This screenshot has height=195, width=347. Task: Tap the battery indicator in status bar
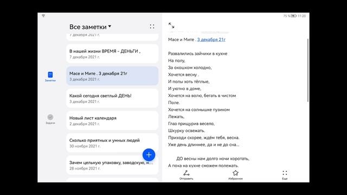click(293, 16)
